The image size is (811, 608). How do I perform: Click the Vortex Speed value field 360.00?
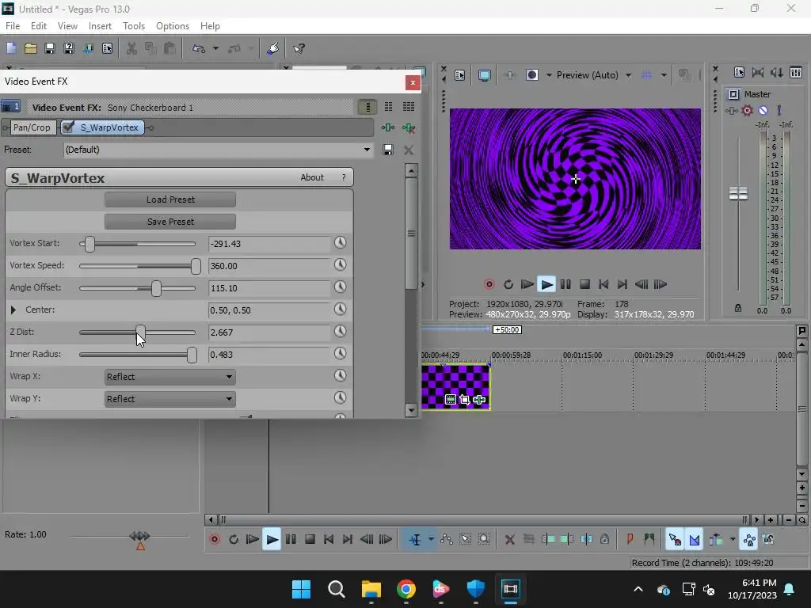coord(269,266)
